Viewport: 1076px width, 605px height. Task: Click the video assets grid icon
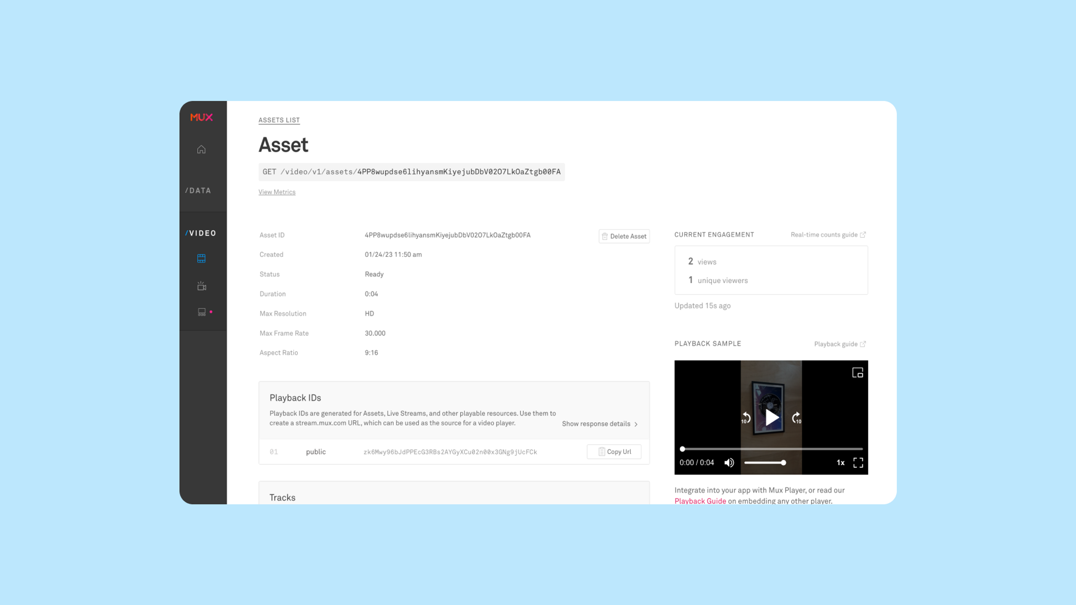pyautogui.click(x=202, y=259)
